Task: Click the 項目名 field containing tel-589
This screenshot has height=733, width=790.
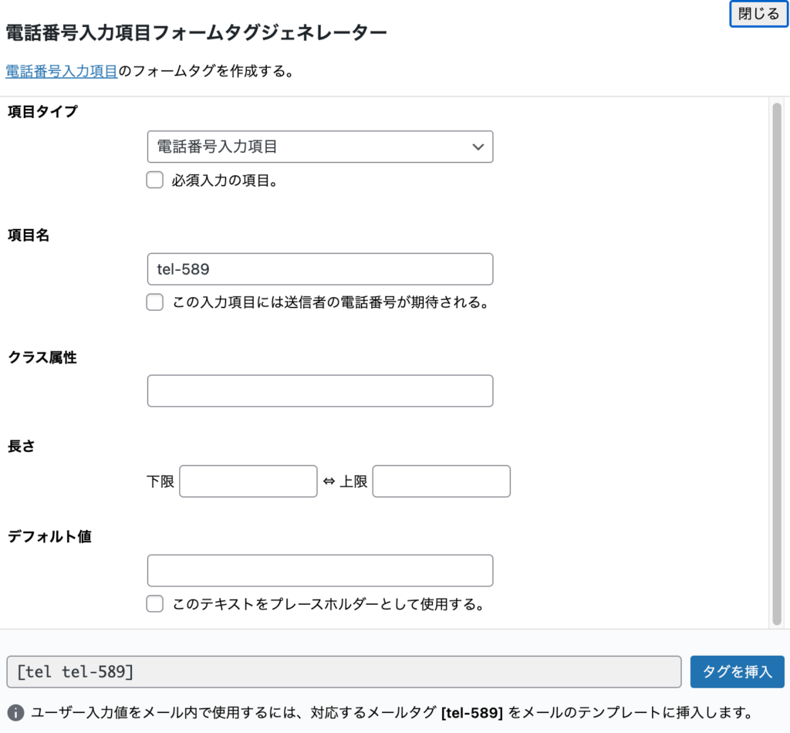Action: click(x=319, y=269)
